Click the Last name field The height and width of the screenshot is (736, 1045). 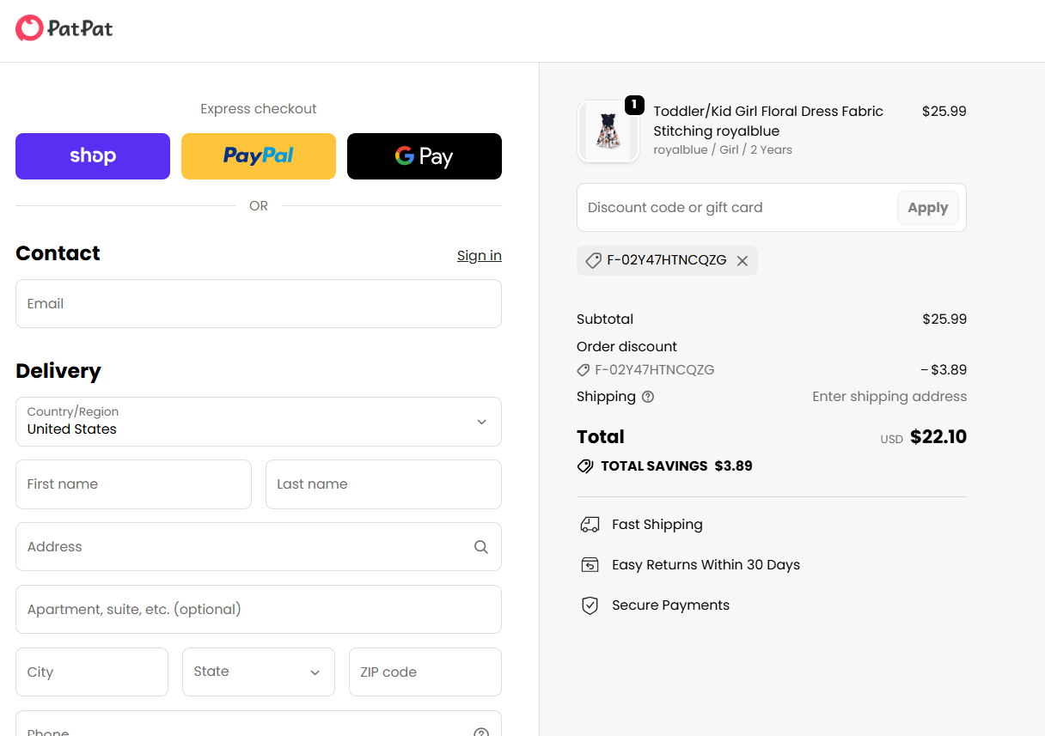pyautogui.click(x=383, y=484)
